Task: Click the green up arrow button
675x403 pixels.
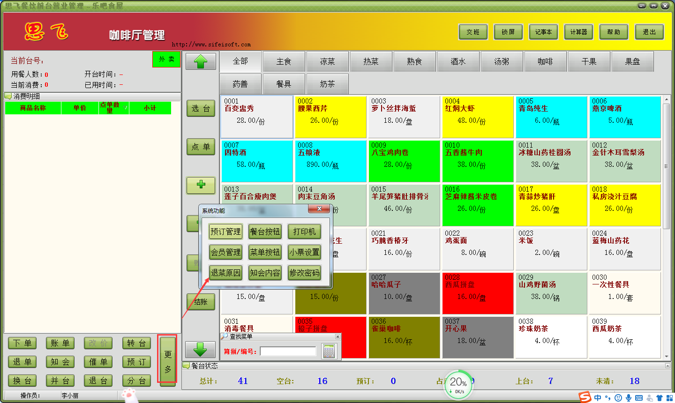Action: (201, 61)
